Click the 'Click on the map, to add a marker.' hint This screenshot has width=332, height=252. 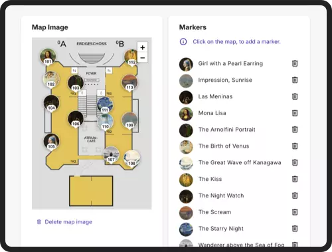[236, 42]
